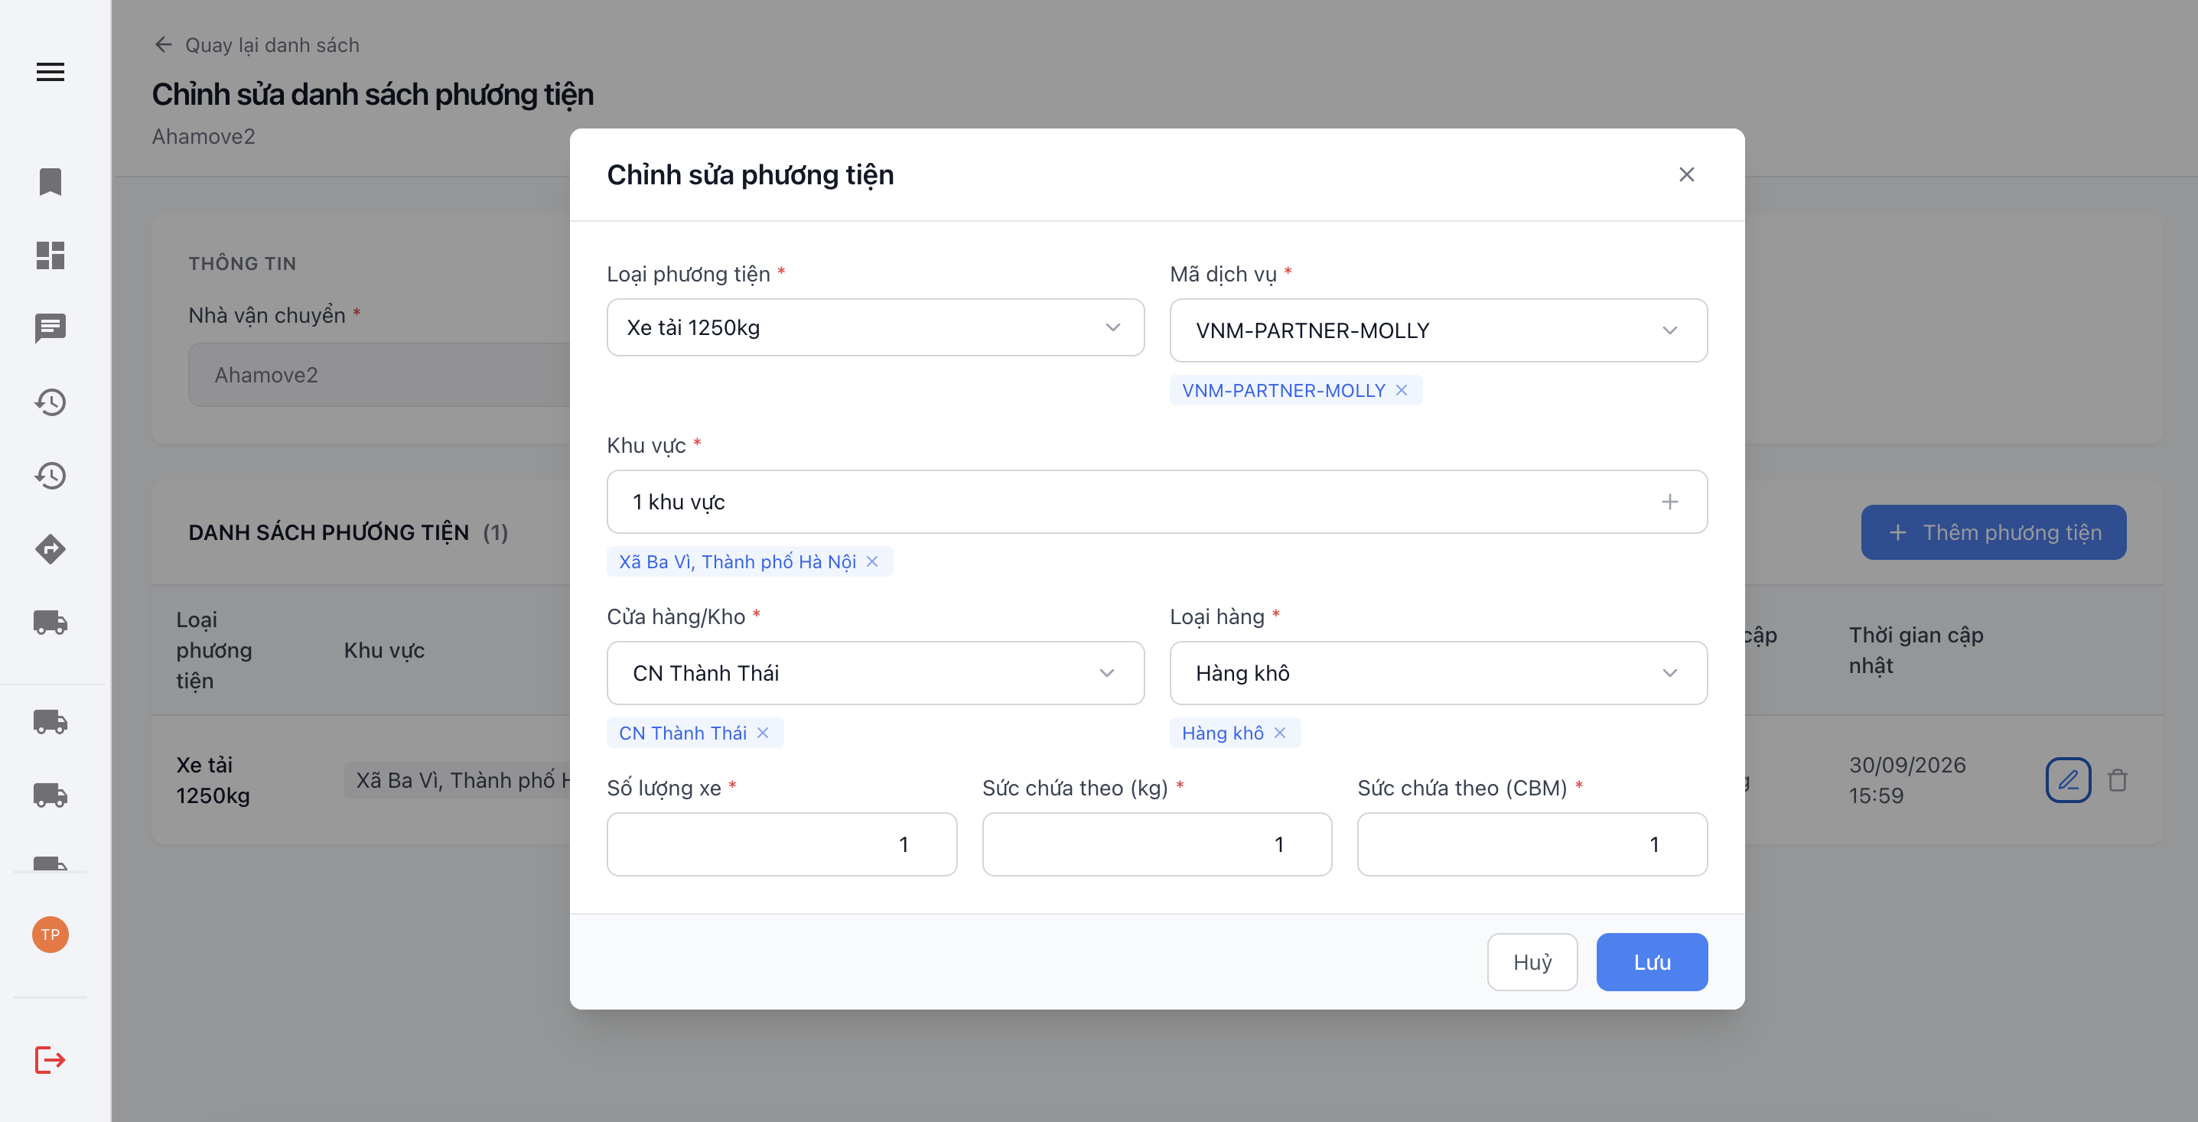Screen dimensions: 2198x1122
Task: Click the bookmark icon in sidebar
Action: (50, 182)
